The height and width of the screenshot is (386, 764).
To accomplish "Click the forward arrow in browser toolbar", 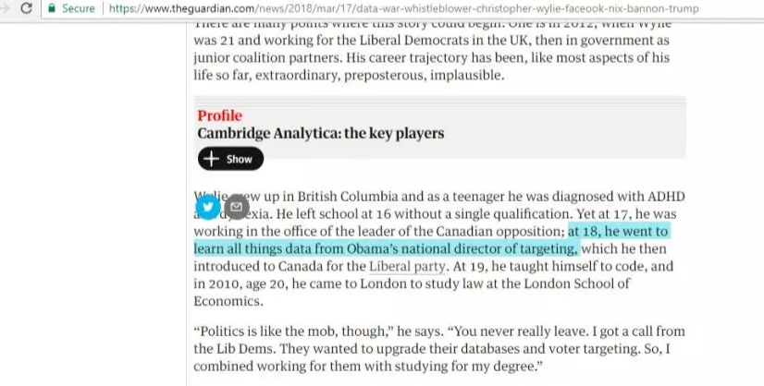I will click(x=5, y=7).
